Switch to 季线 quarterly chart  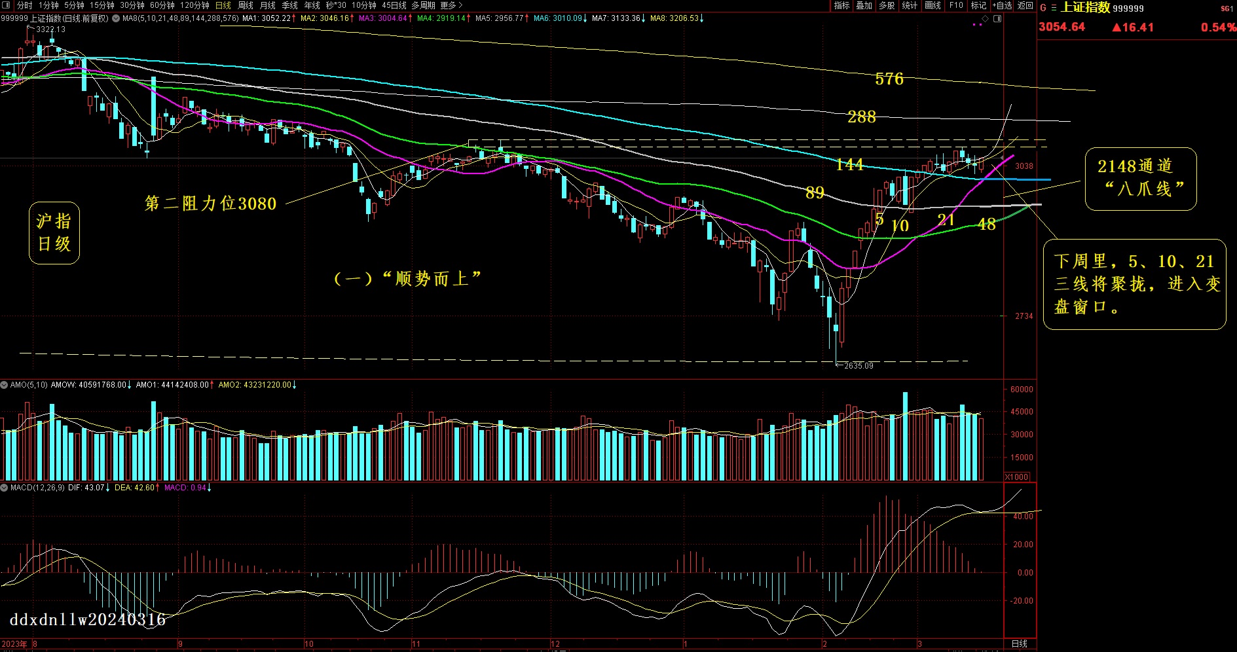[x=290, y=5]
